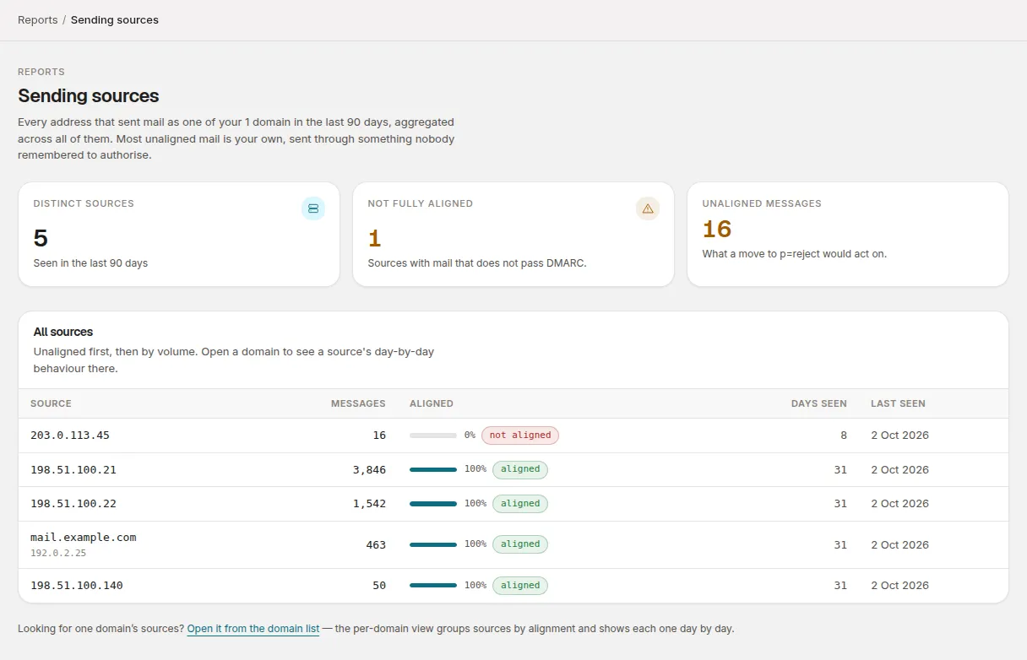Image resolution: width=1027 pixels, height=660 pixels.
Task: Click the Unaligned Messages count 16
Action: click(x=717, y=229)
